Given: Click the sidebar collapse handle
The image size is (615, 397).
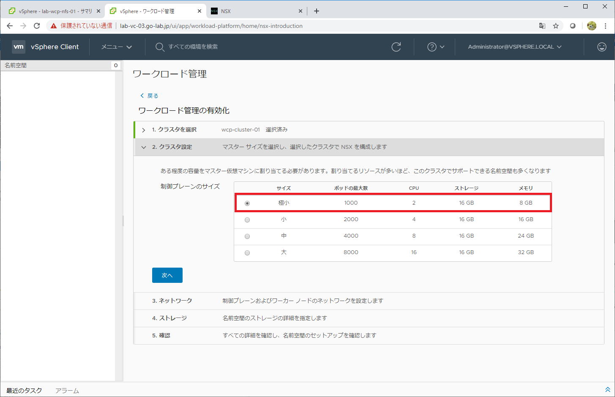Looking at the screenshot, I should click(123, 221).
